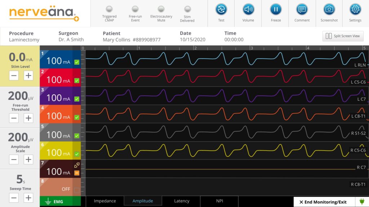This screenshot has width=369, height=207.
Task: Click the electrode disconnect icon on channel 7
Action: (76, 165)
